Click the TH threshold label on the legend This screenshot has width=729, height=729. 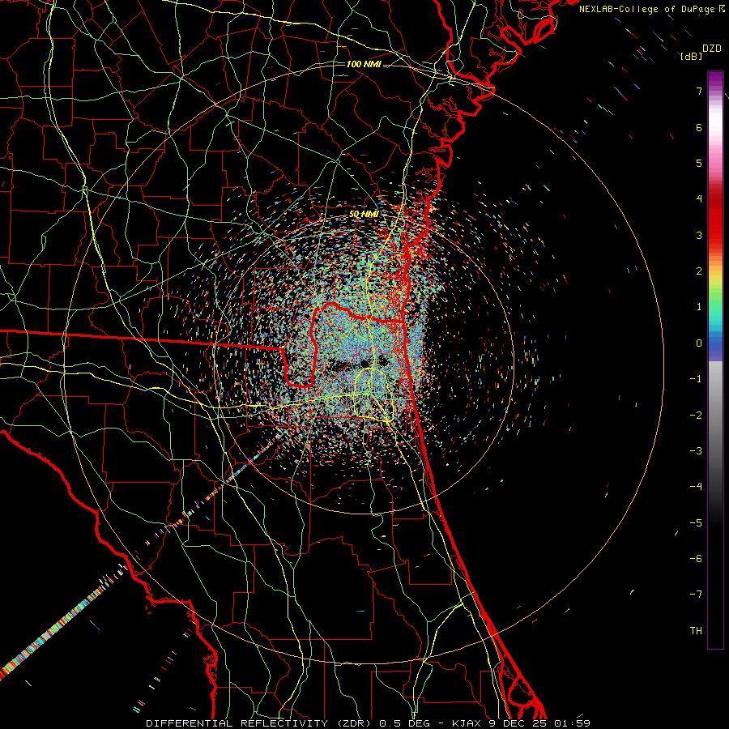point(696,630)
